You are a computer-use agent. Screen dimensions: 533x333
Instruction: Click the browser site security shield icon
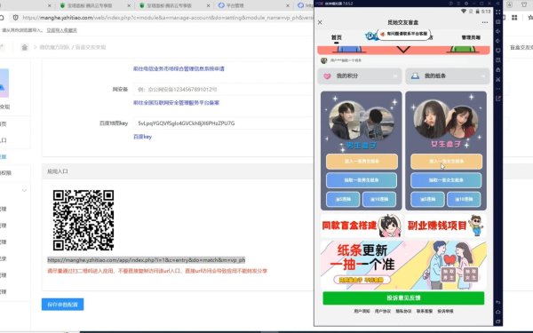pos(16,18)
